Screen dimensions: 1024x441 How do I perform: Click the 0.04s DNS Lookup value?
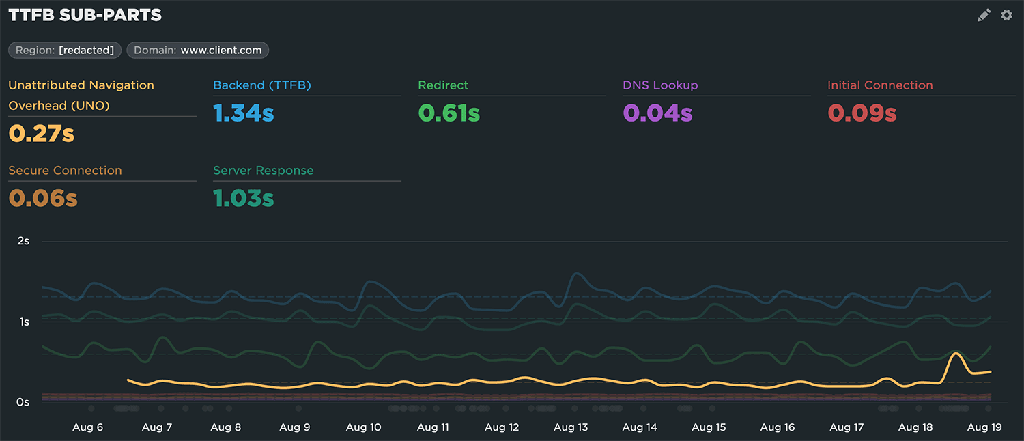click(657, 113)
